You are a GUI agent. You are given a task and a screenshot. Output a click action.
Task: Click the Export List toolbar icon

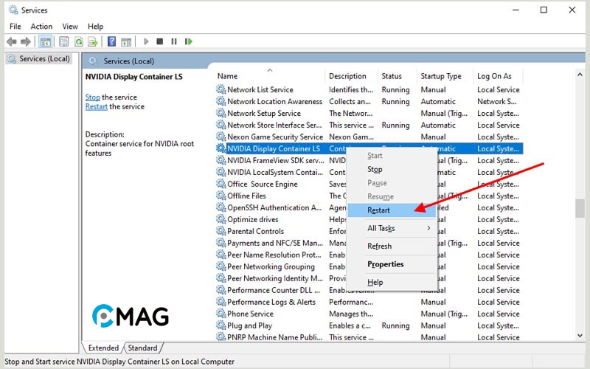(x=93, y=42)
